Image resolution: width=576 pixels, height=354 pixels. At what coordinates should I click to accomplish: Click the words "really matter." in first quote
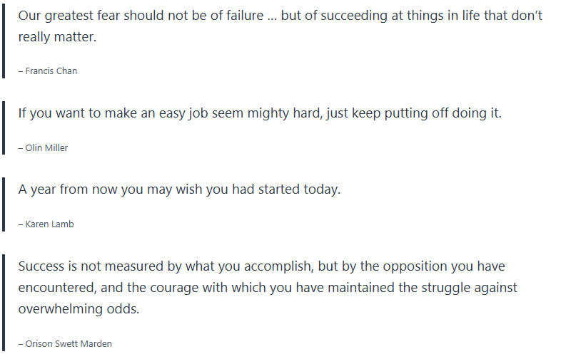pyautogui.click(x=57, y=36)
